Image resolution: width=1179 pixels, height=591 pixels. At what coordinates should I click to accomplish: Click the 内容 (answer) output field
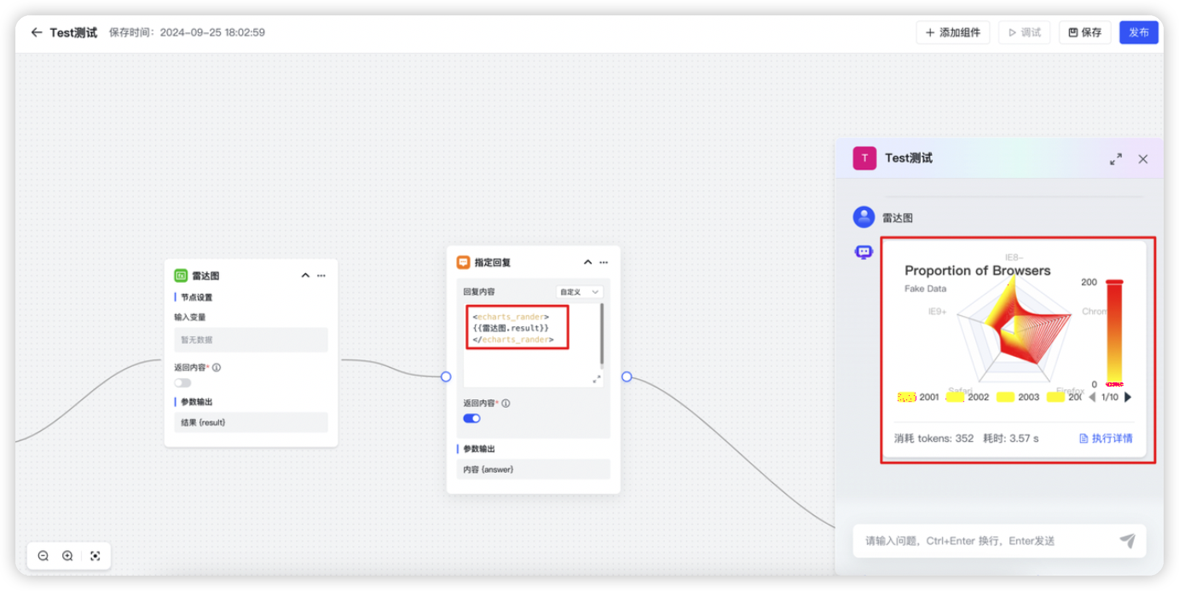[x=533, y=469]
